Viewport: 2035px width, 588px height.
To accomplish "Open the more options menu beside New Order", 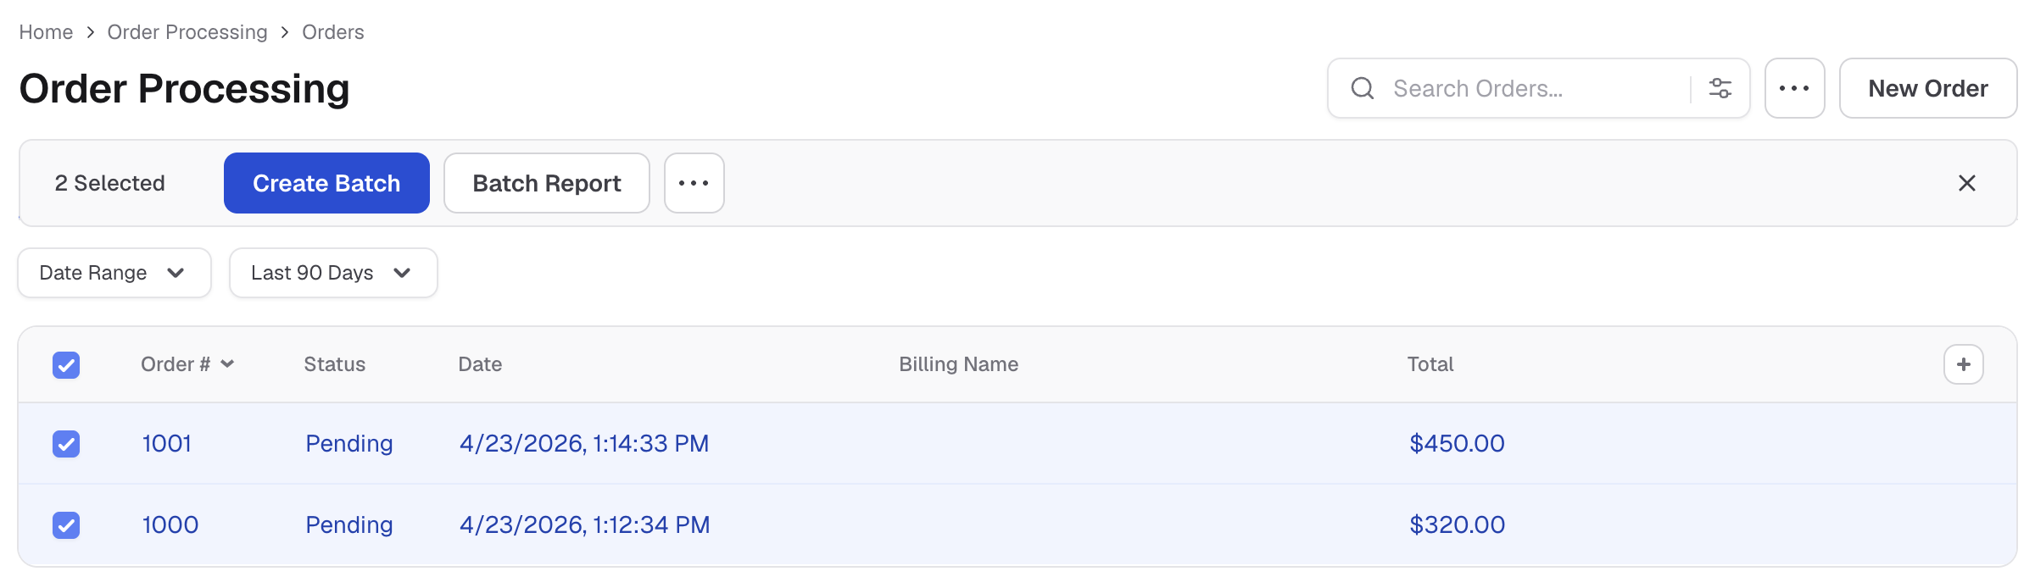I will click(1794, 88).
